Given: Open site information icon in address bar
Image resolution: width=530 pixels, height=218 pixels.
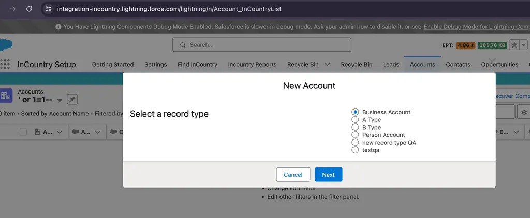Looking at the screenshot, I should (x=48, y=9).
